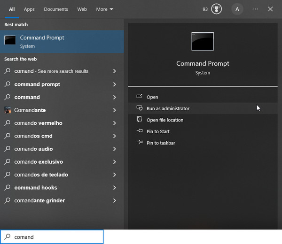
Task: Switch to the Documents tab
Action: coord(56,9)
